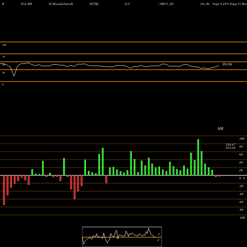Click the MR panel title label

click(x=220, y=128)
